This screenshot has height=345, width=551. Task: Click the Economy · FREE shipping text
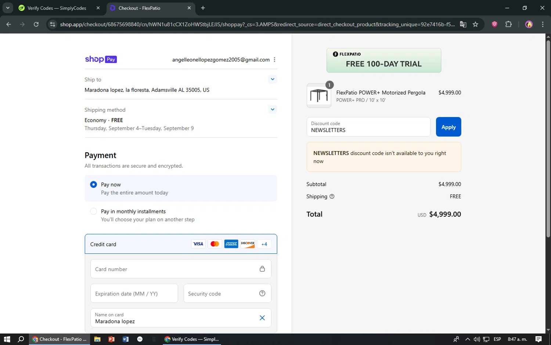[x=104, y=120]
